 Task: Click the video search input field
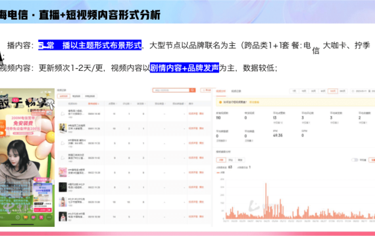coord(171,90)
